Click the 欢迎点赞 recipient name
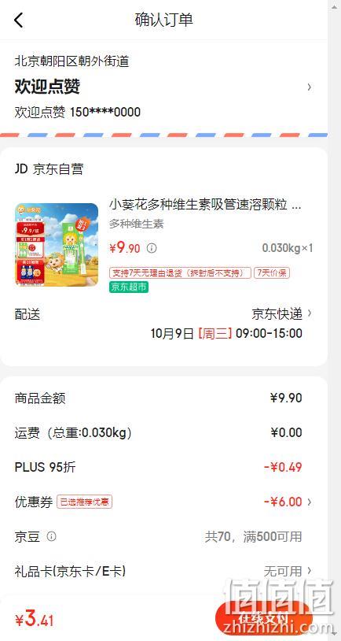This screenshot has width=341, height=641. [x=47, y=87]
